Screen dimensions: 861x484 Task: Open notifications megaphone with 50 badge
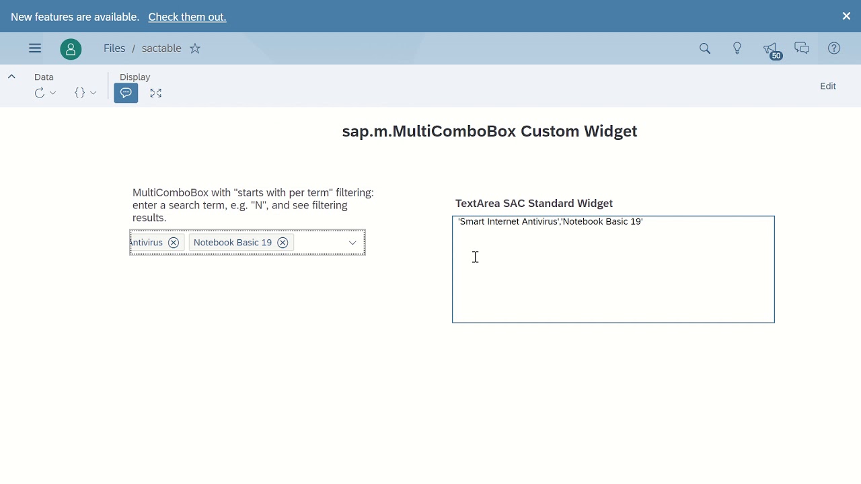(771, 50)
